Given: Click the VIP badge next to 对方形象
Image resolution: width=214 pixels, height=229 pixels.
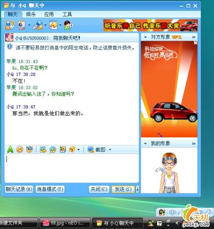Looking at the screenshot, I should pyautogui.click(x=177, y=37).
